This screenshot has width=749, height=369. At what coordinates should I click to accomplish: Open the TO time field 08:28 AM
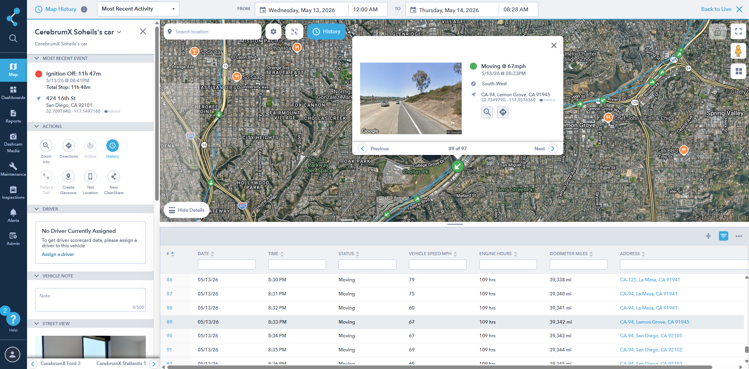coord(518,9)
